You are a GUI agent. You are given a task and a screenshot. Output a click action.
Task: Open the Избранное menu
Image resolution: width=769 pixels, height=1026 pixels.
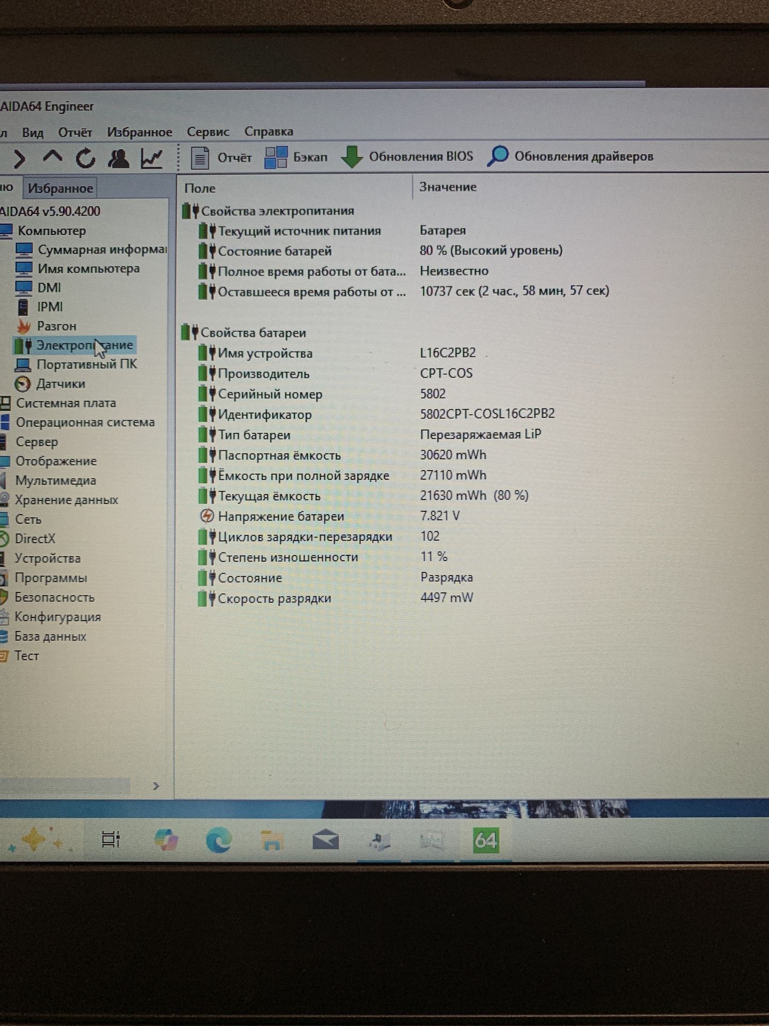pos(139,132)
